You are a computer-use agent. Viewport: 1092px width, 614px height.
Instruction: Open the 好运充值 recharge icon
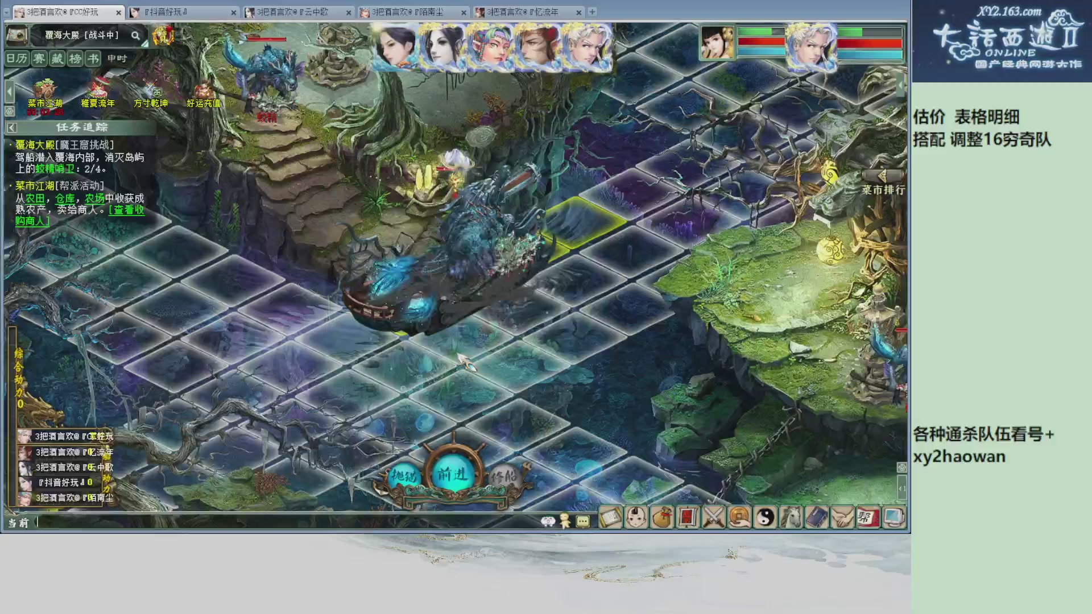coord(204,94)
